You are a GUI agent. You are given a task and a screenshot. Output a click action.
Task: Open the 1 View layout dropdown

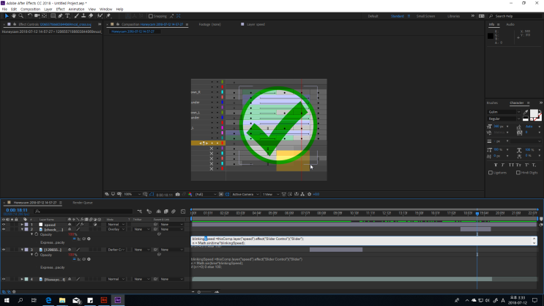coord(271,194)
